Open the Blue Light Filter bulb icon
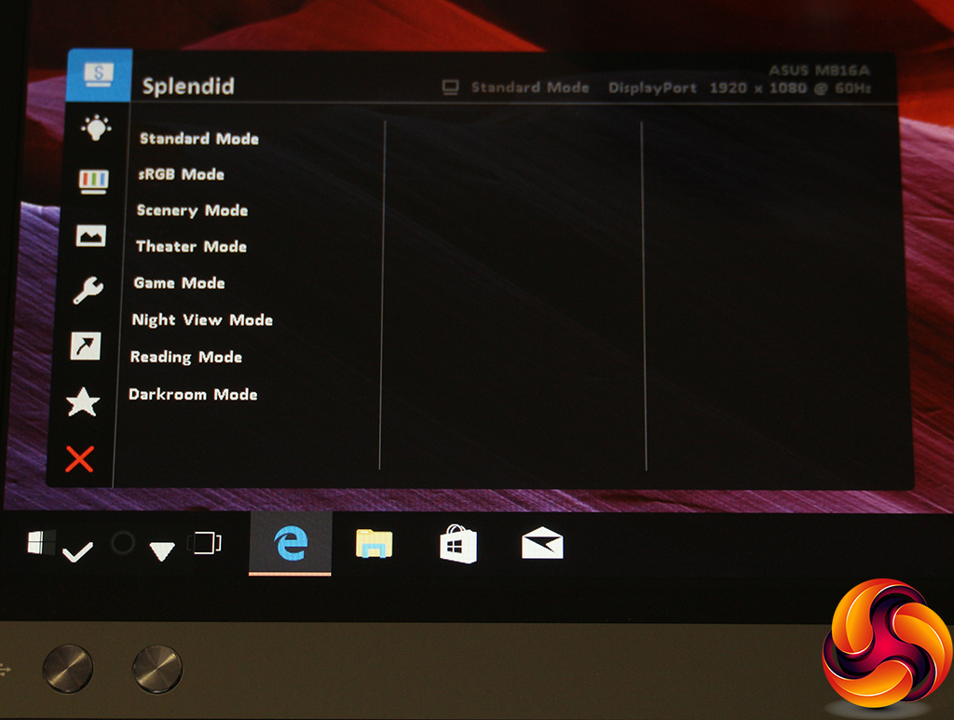Screen dimensions: 954x720 [x=96, y=128]
